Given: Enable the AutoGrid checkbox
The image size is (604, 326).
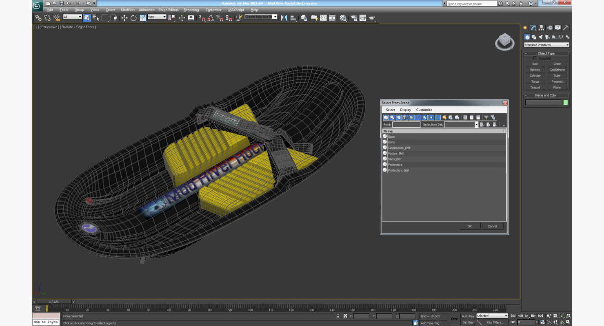Looking at the screenshot, I should 535,58.
